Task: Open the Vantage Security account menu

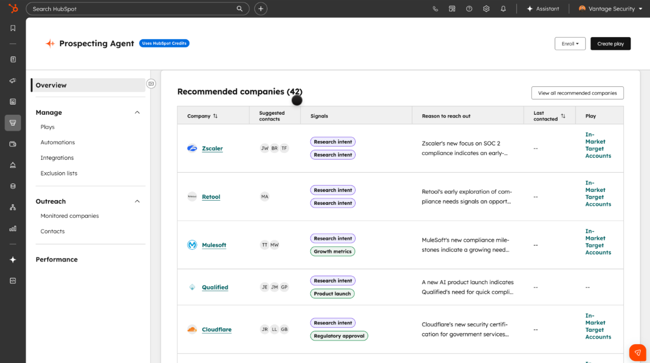Action: 610,9
